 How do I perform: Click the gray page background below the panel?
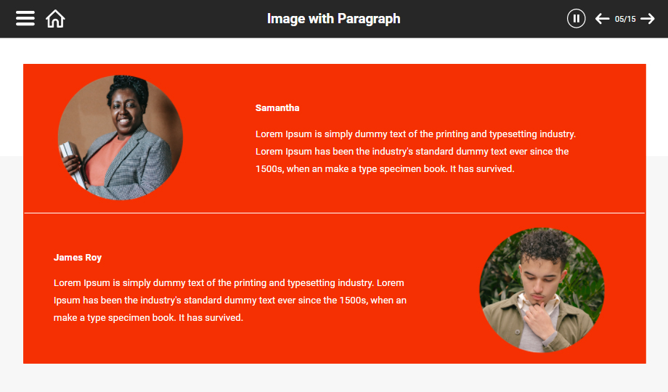point(334,378)
